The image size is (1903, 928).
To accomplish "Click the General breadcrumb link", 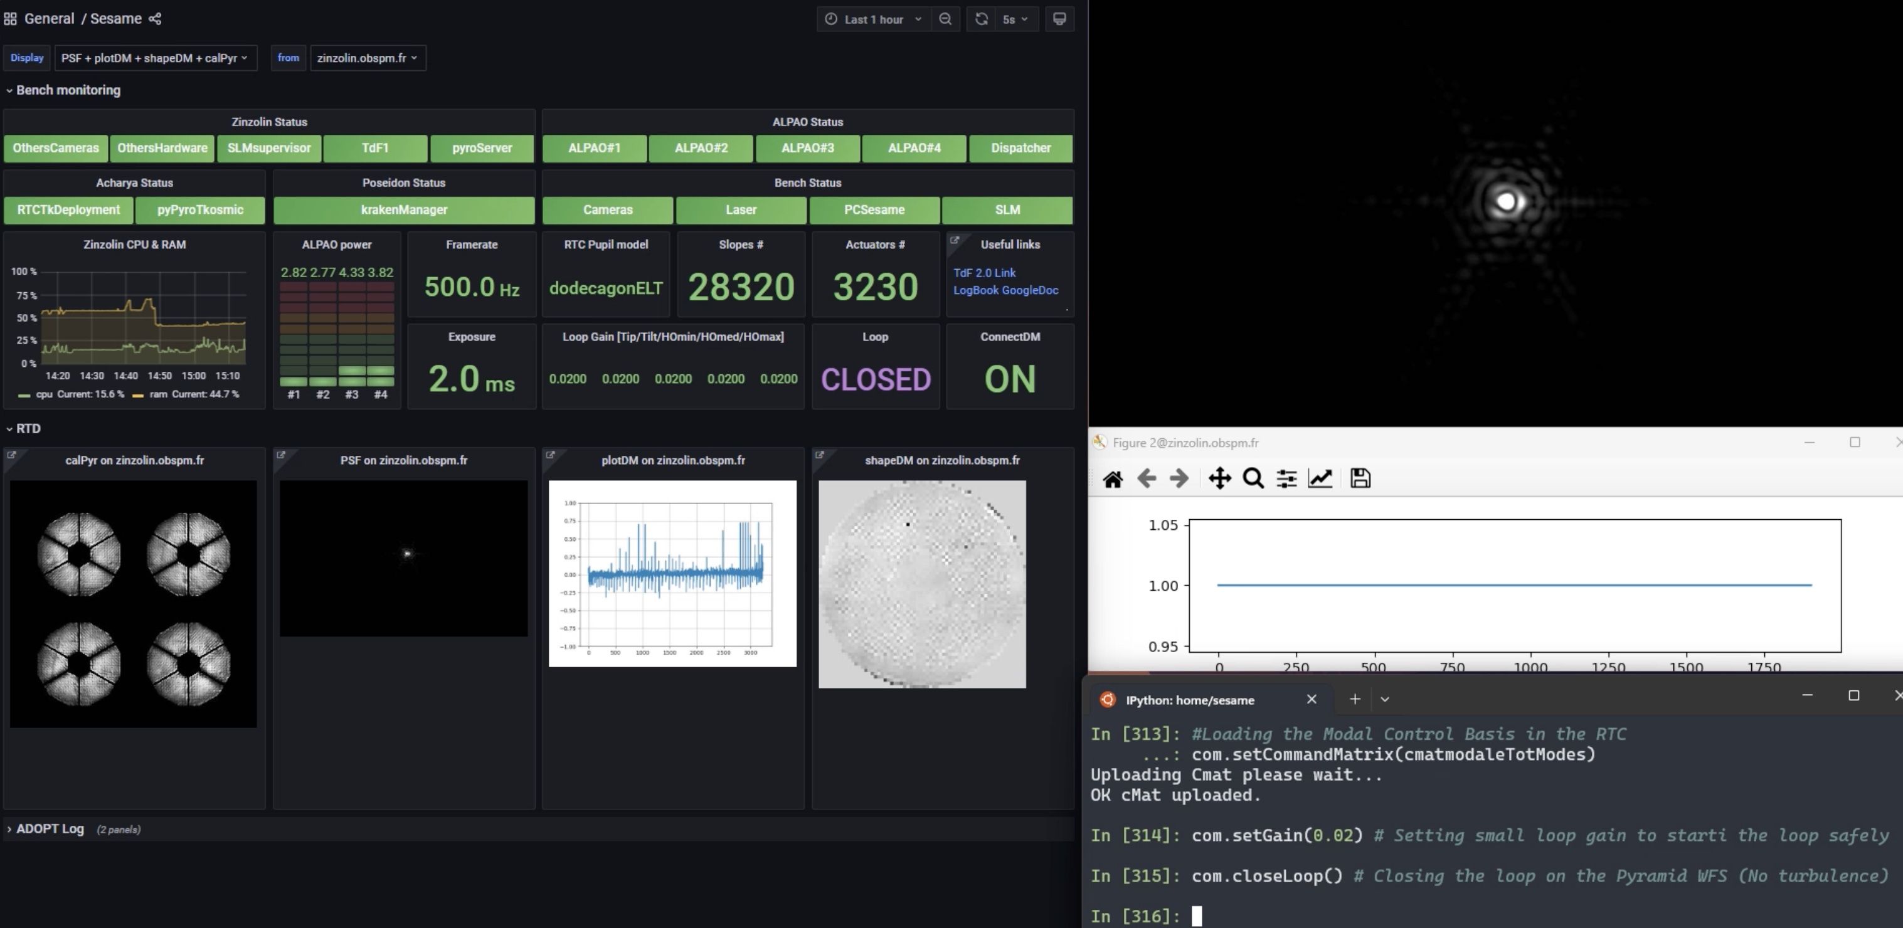I will pos(49,18).
